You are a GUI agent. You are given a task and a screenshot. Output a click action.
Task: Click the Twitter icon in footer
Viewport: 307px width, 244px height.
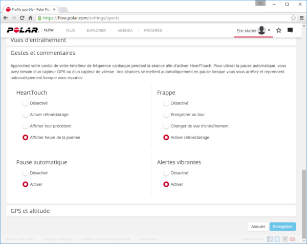point(277,239)
